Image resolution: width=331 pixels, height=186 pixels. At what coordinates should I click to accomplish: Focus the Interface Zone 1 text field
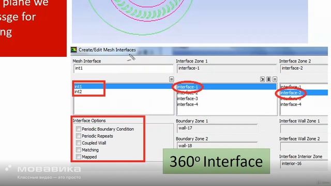coord(227,69)
